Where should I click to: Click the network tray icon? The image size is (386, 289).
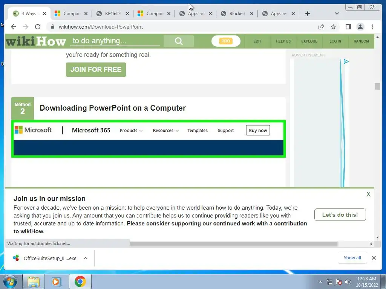pyautogui.click(x=329, y=282)
